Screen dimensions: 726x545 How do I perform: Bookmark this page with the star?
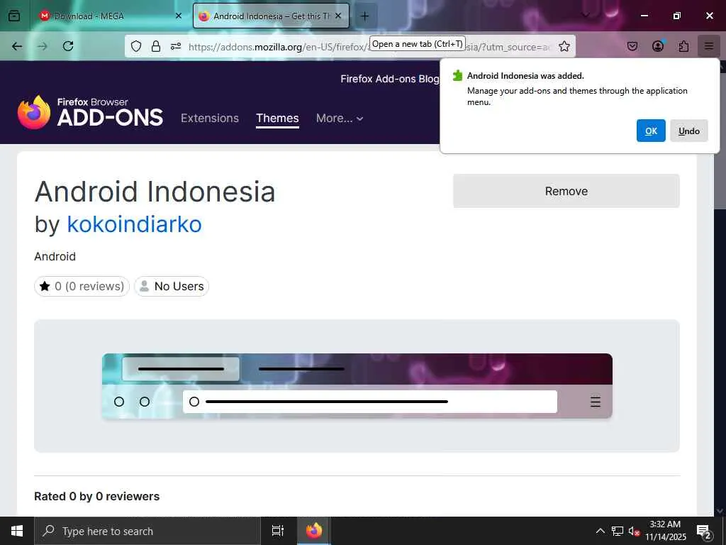click(564, 46)
